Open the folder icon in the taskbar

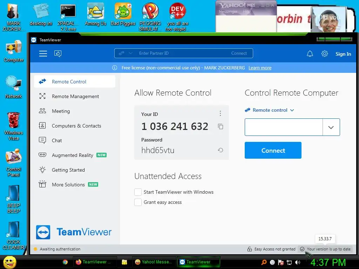124,262
